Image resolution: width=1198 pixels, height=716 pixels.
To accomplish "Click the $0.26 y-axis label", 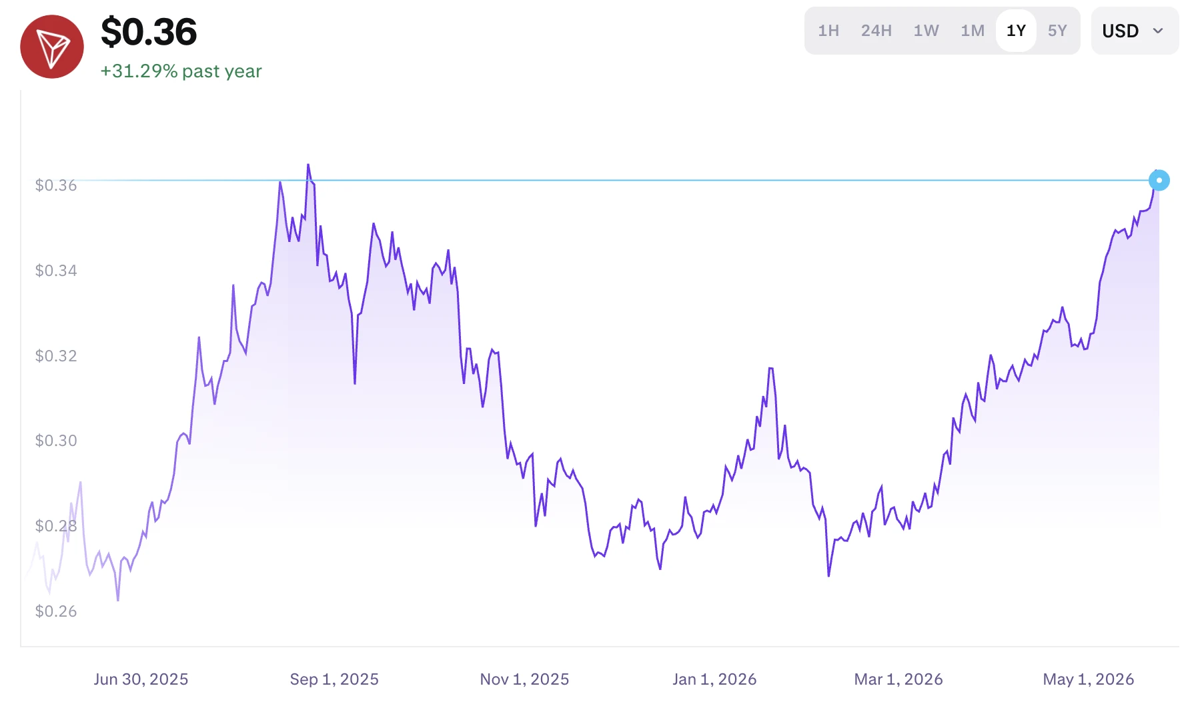I will pos(56,611).
